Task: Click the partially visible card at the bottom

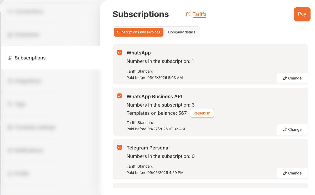Action: pos(210,185)
